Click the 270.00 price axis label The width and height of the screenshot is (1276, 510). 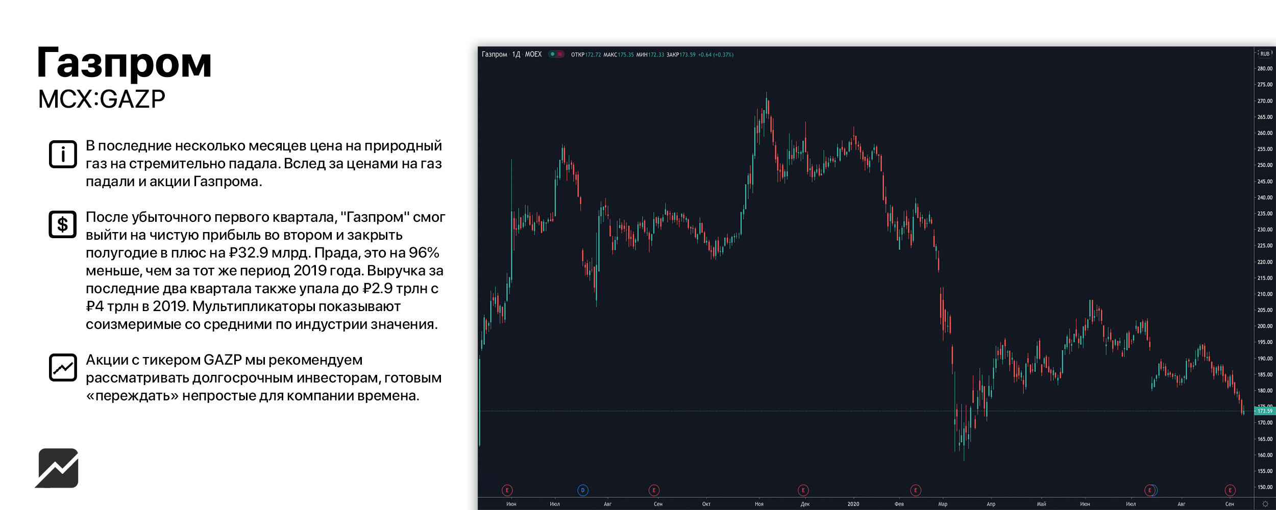(x=1265, y=101)
